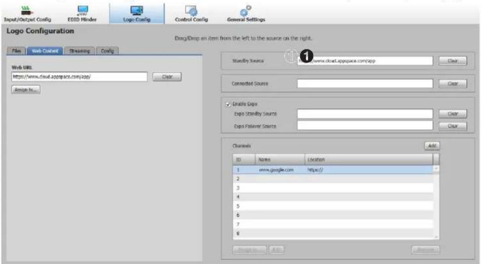The height and width of the screenshot is (264, 481).
Task: Sort channels by ID column header
Action: 244,160
